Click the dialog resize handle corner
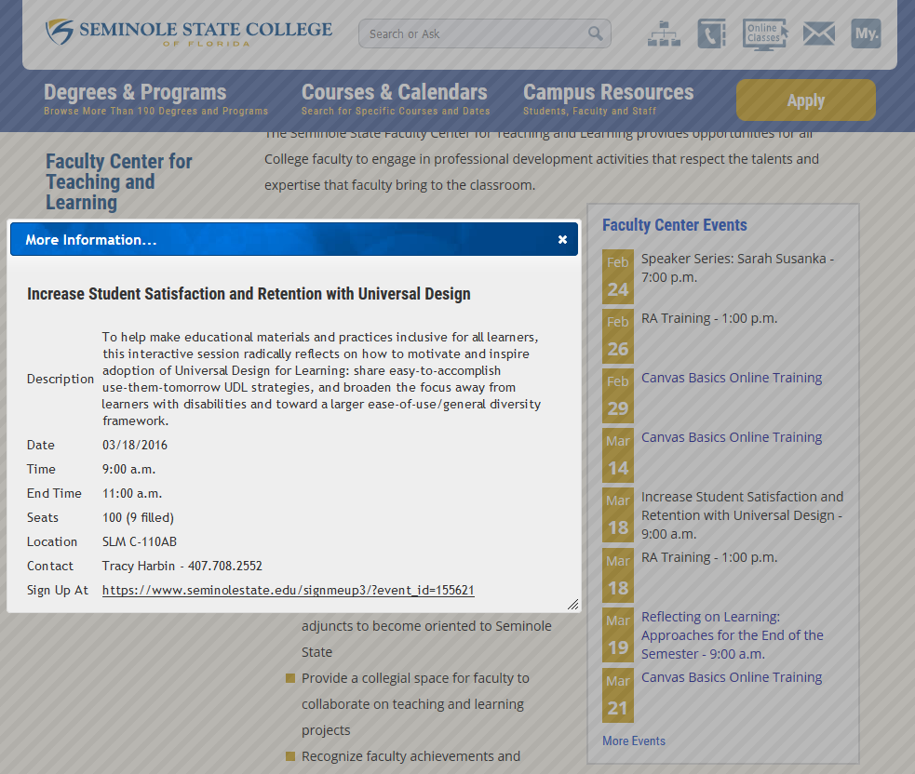915x774 pixels. (572, 605)
